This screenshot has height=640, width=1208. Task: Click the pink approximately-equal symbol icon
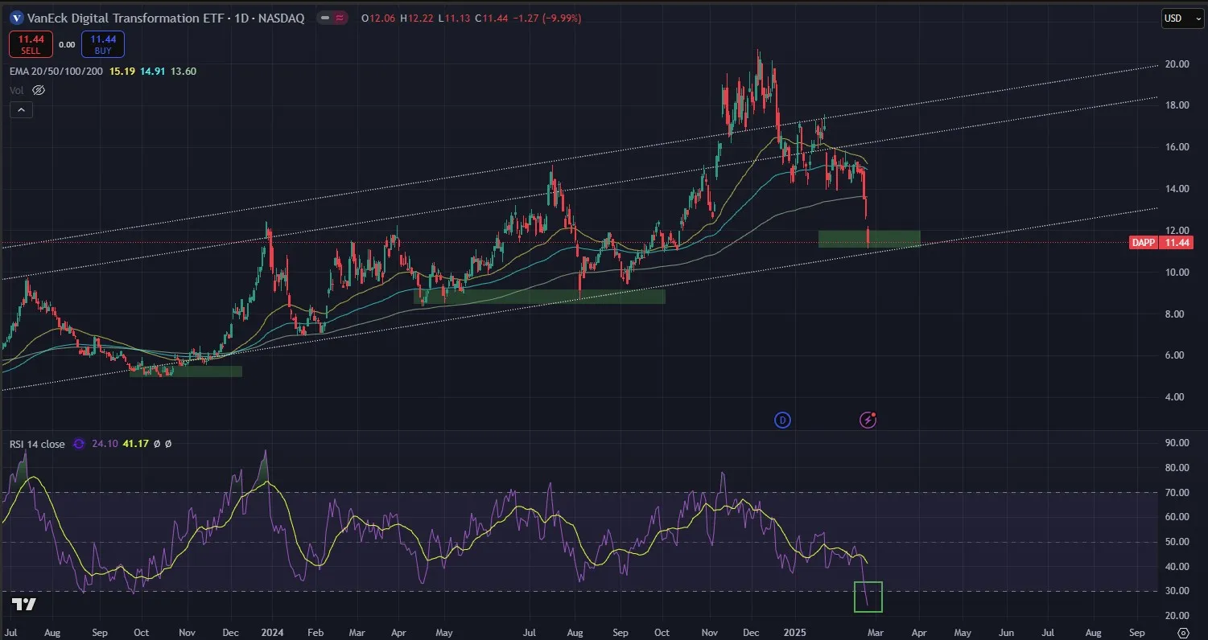pos(339,18)
